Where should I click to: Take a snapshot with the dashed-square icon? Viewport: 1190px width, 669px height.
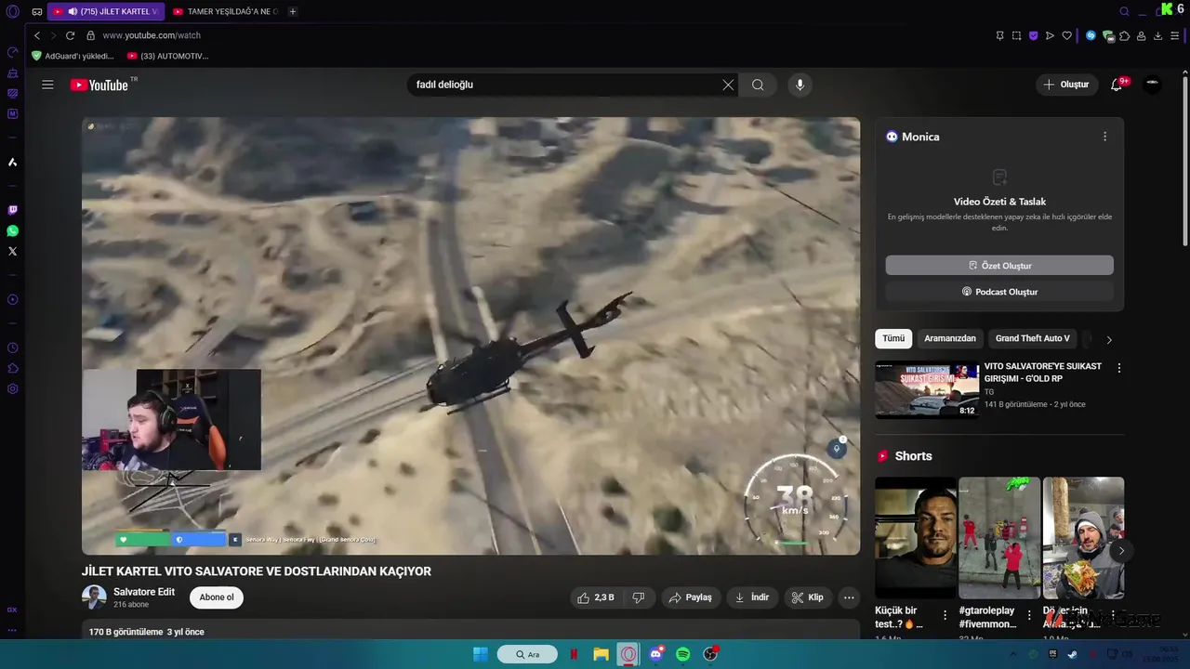tap(1016, 35)
